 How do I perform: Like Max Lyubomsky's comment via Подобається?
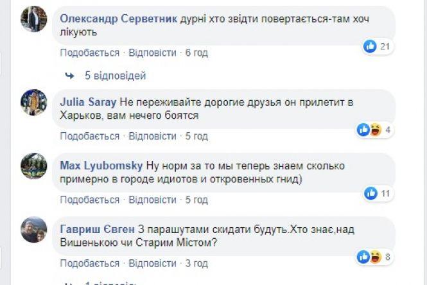89,200
